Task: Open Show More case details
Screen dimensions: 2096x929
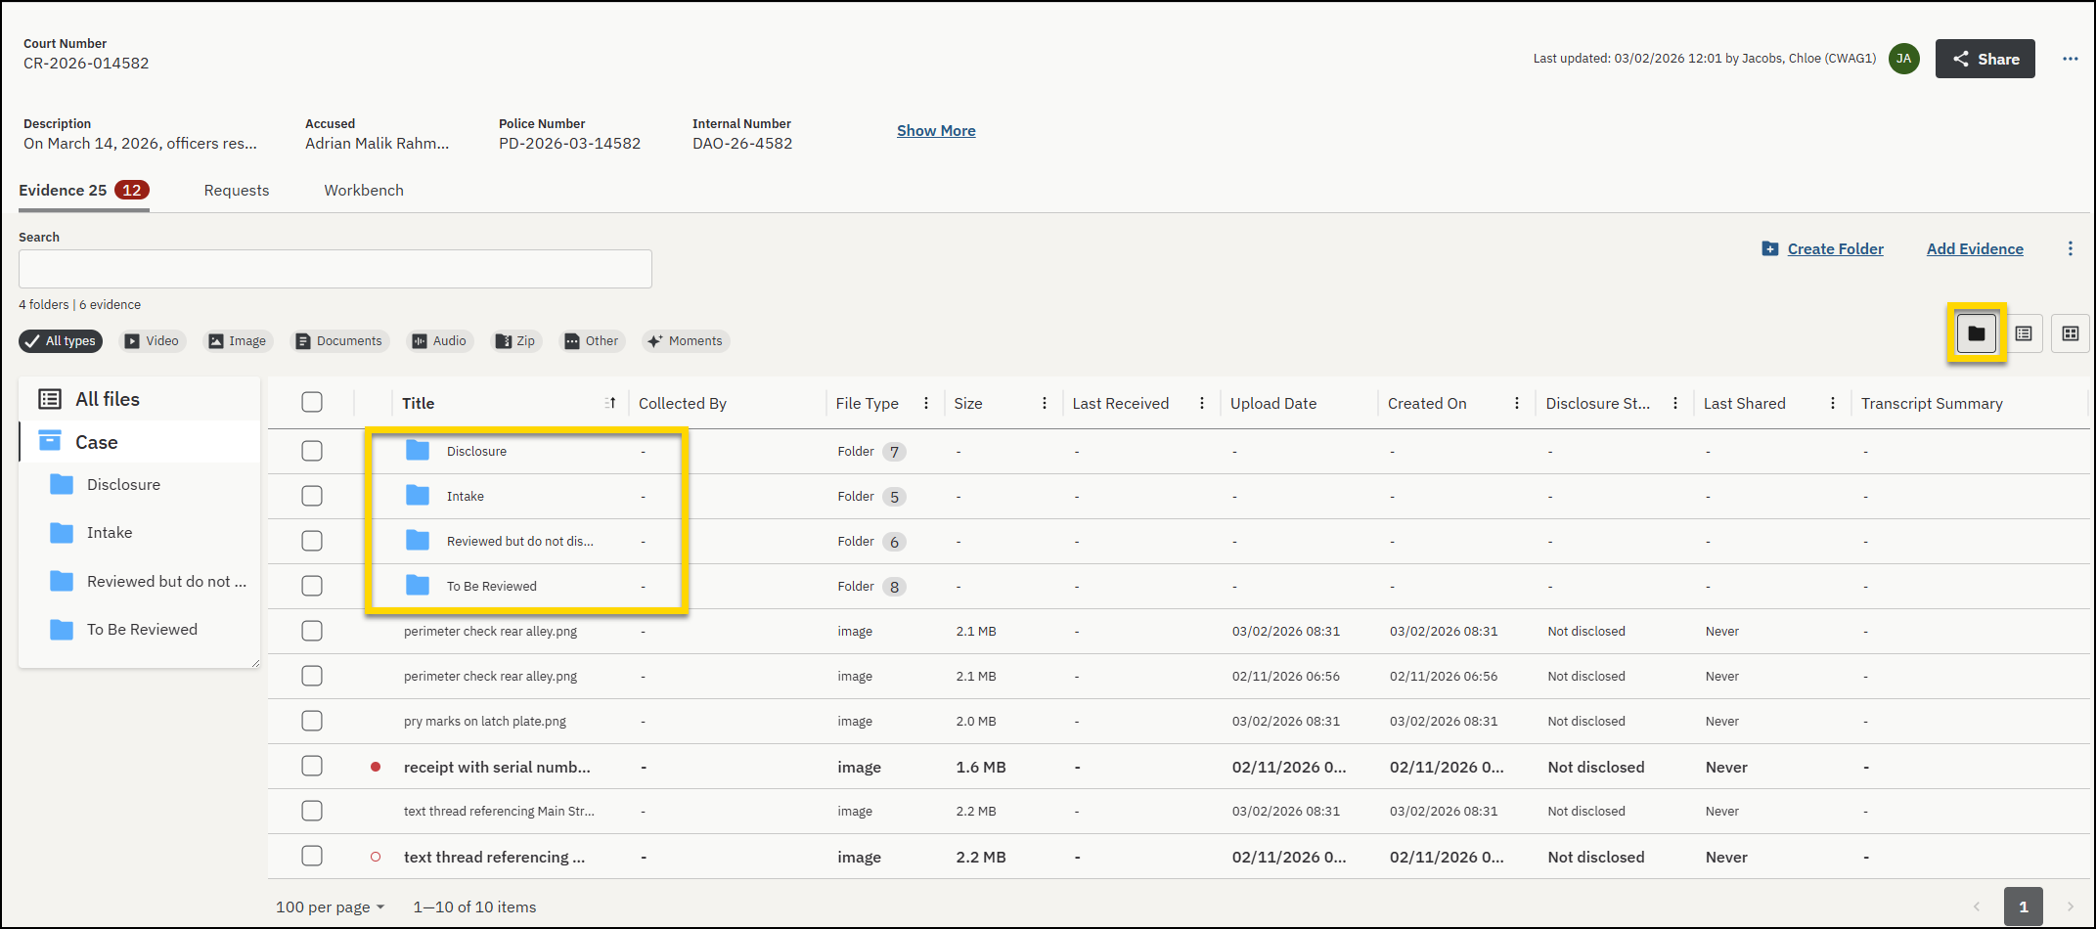Action: click(935, 130)
